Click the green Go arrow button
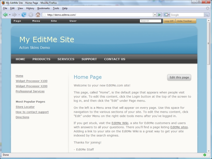212x159 pixels. point(160,15)
